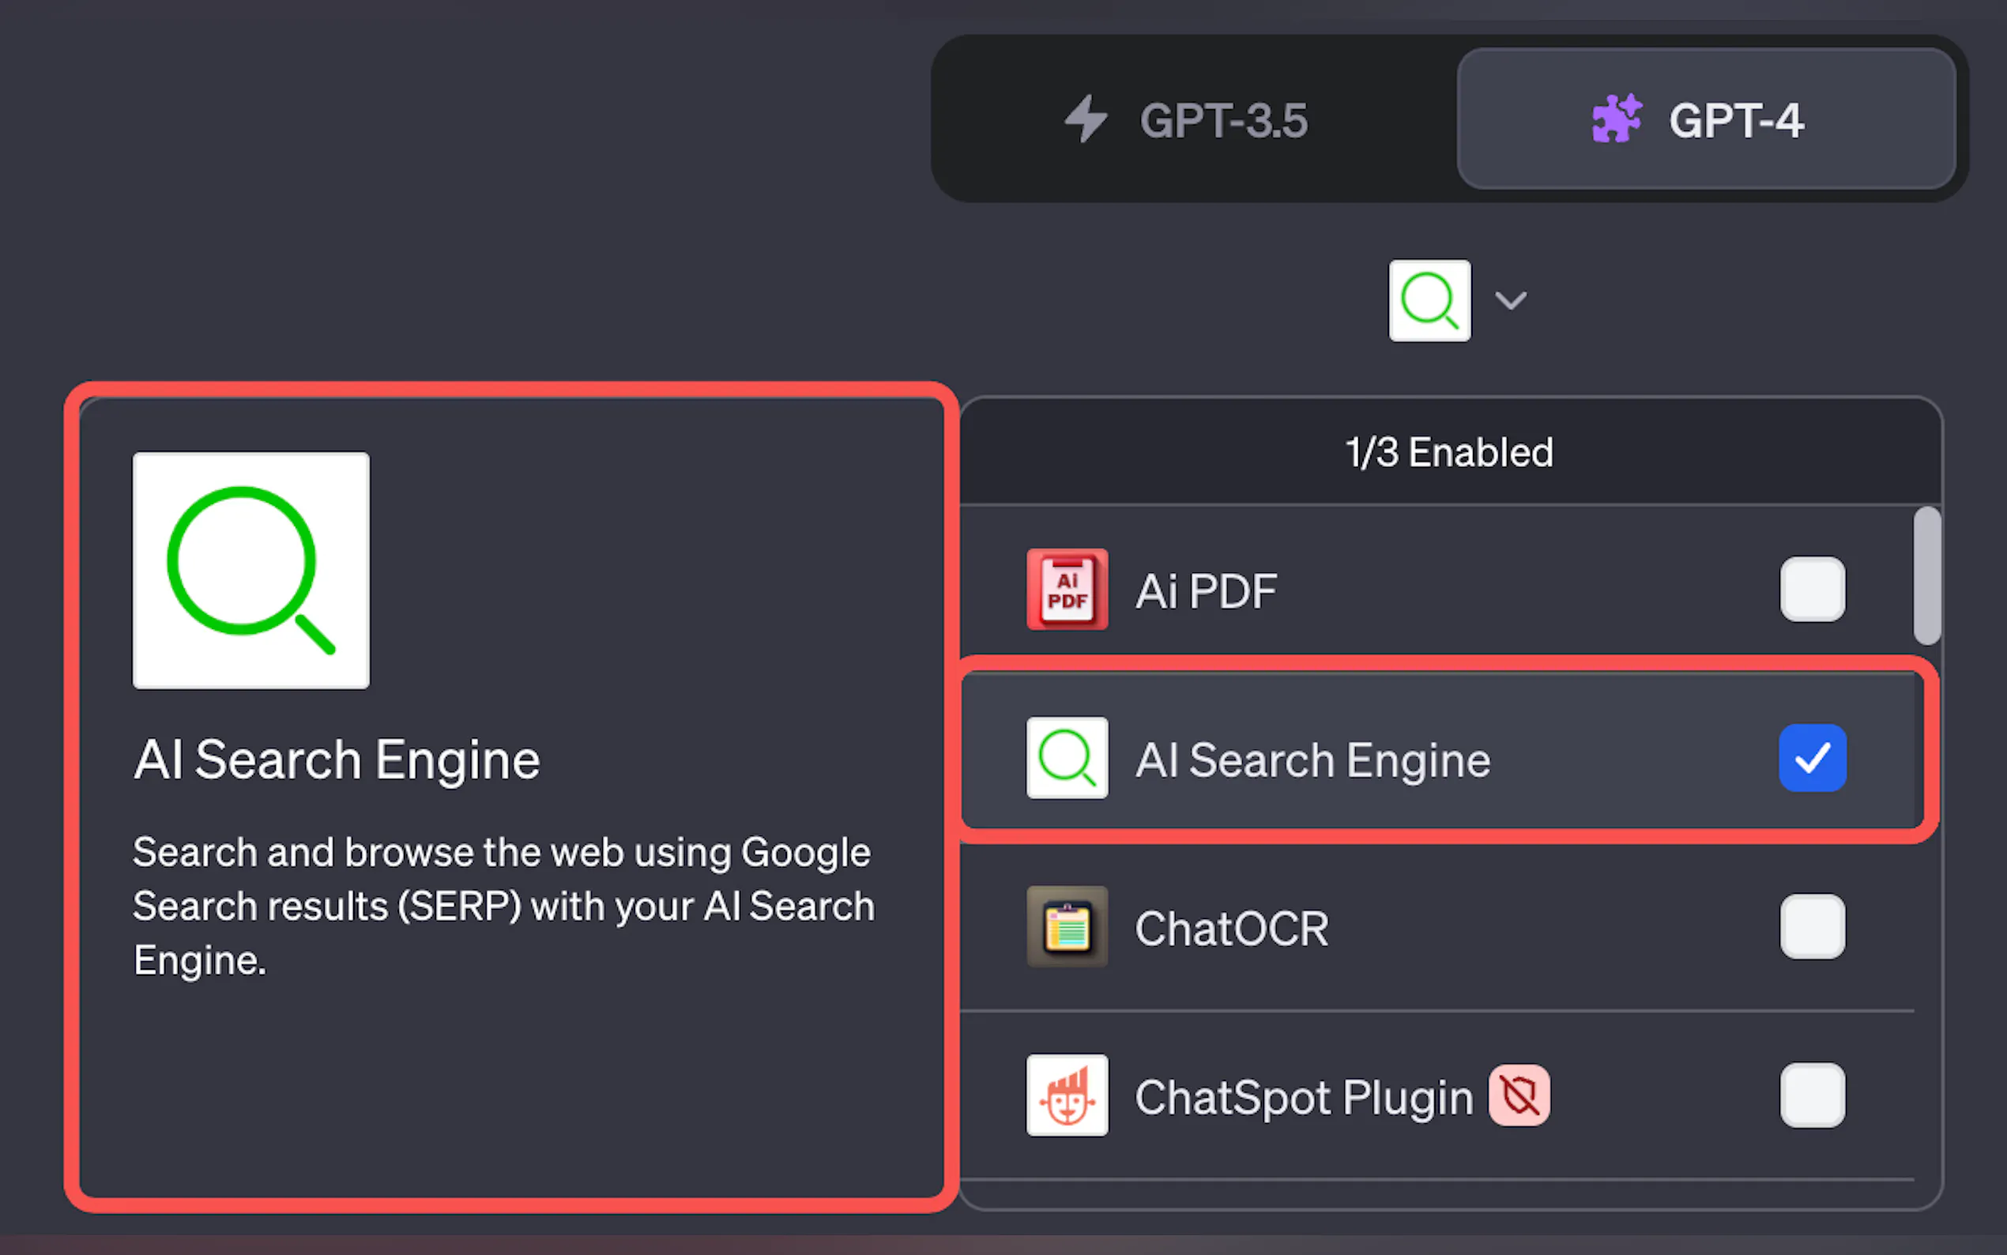Screen dimensions: 2007x1255
Task: Click the AI Search Engine title text
Action: point(336,759)
